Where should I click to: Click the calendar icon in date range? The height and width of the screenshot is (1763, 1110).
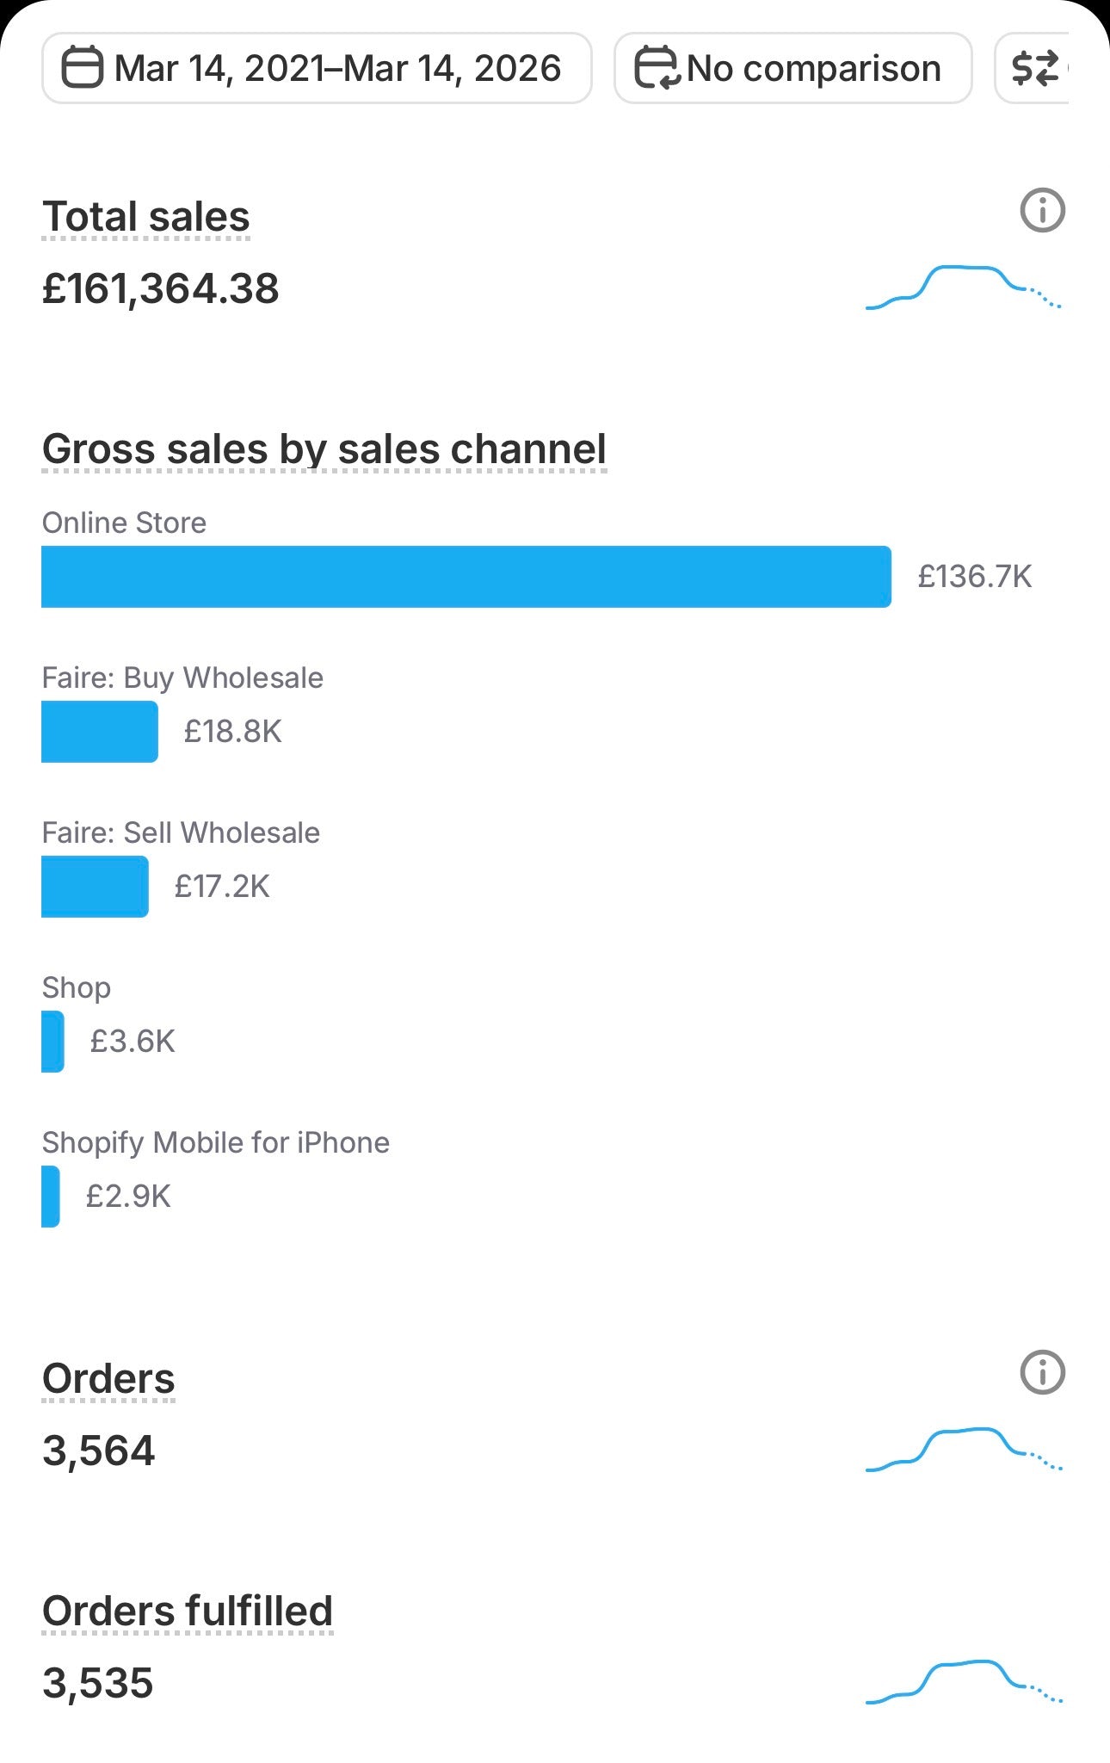[83, 68]
